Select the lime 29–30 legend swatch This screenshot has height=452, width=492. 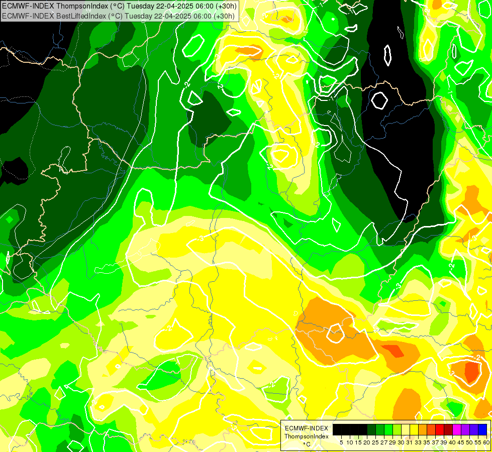click(397, 429)
